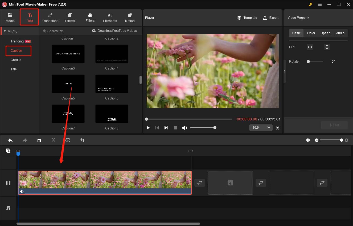Viewport: 353px width, 226px height.
Task: Open the Template gallery
Action: (247, 18)
